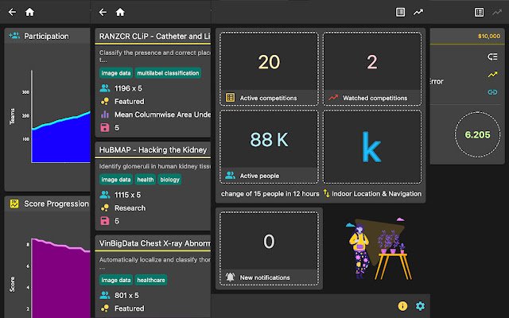This screenshot has width=509, height=318.
Task: Select the image data tag on VinBigData
Action: (x=116, y=280)
